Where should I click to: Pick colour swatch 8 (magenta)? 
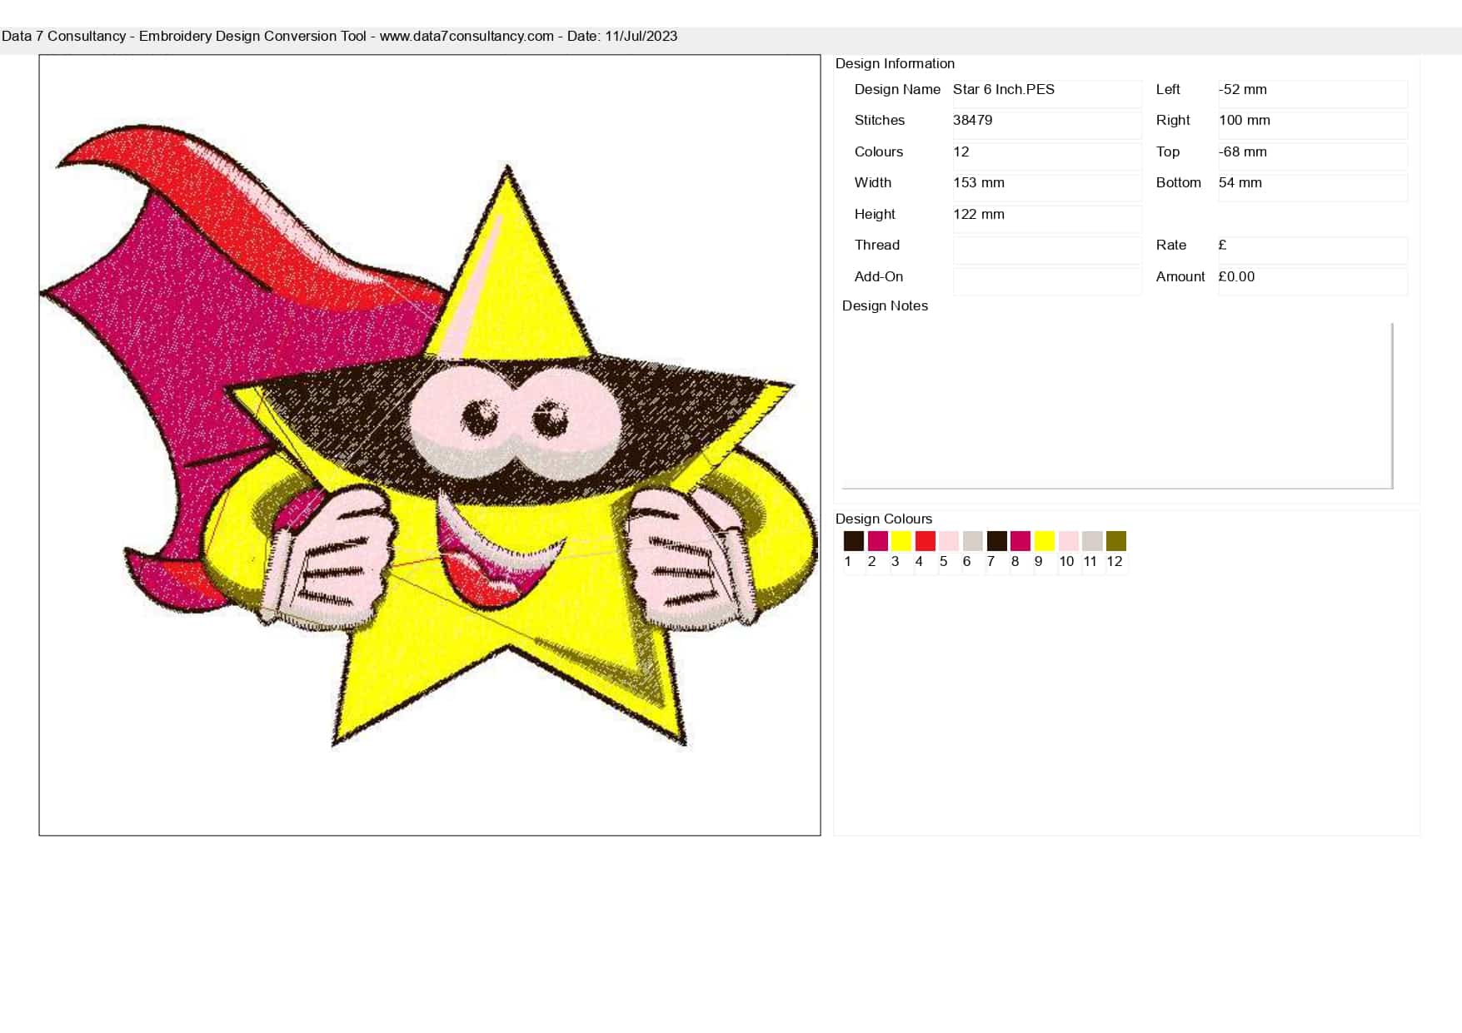pyautogui.click(x=1020, y=541)
